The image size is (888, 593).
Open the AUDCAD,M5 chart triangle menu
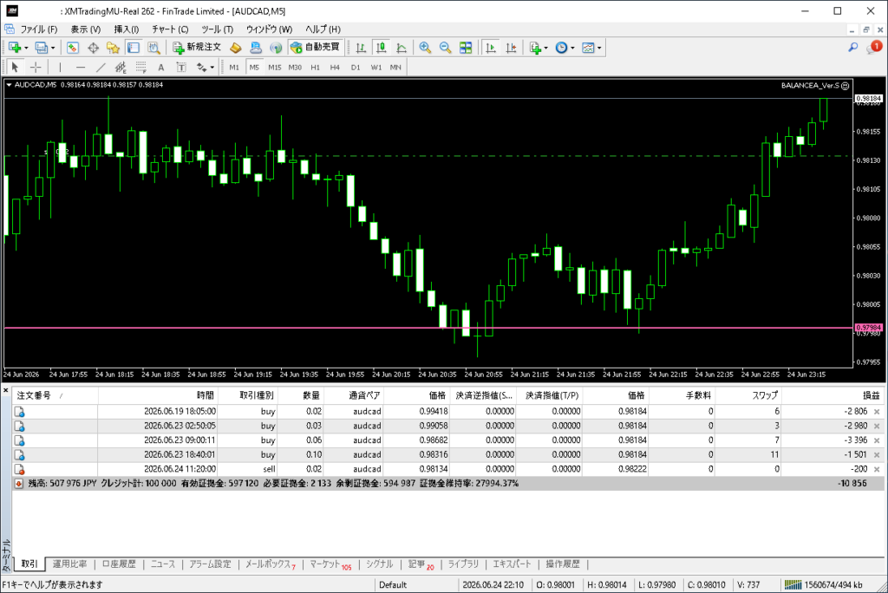pyautogui.click(x=9, y=85)
